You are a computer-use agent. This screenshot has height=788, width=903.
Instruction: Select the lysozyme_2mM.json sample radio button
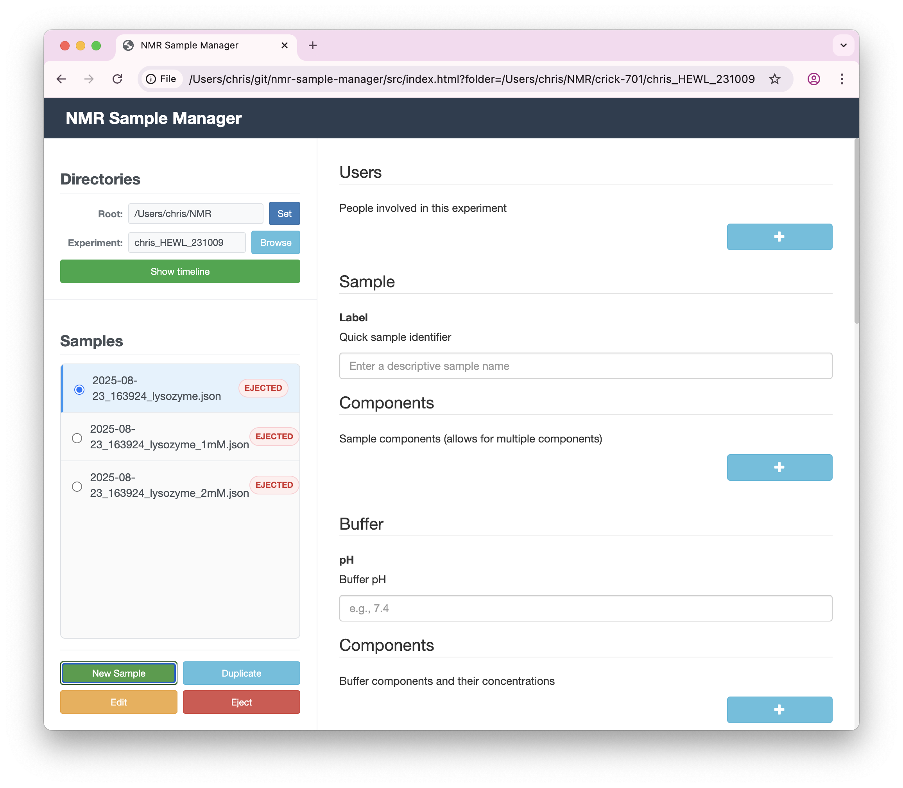(x=77, y=486)
